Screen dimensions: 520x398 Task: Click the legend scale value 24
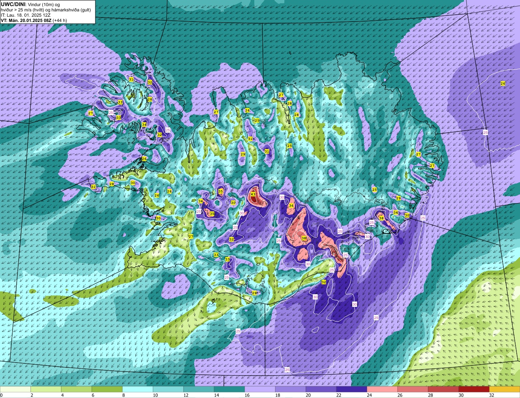(369, 395)
